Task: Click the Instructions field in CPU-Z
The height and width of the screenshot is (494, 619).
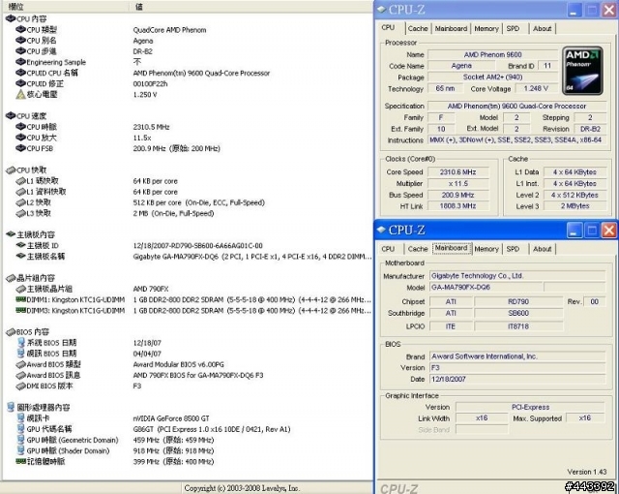Action: 516,139
